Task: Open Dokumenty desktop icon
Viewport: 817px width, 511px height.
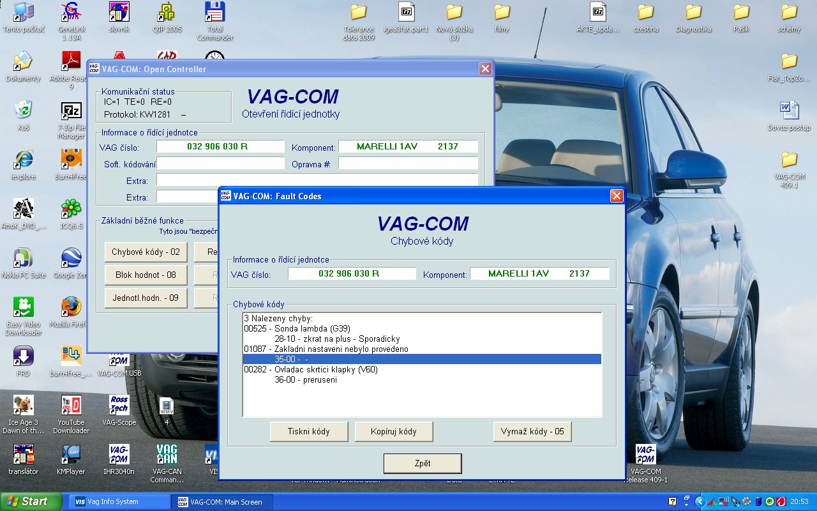Action: 23,66
